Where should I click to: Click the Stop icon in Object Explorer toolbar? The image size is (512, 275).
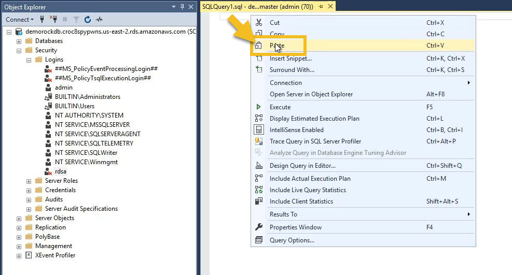(x=65, y=20)
